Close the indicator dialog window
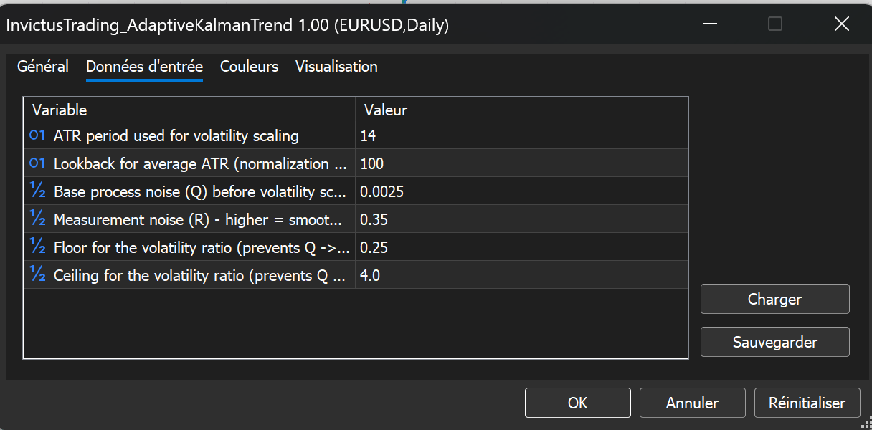Screen dimensions: 872x430 point(841,24)
